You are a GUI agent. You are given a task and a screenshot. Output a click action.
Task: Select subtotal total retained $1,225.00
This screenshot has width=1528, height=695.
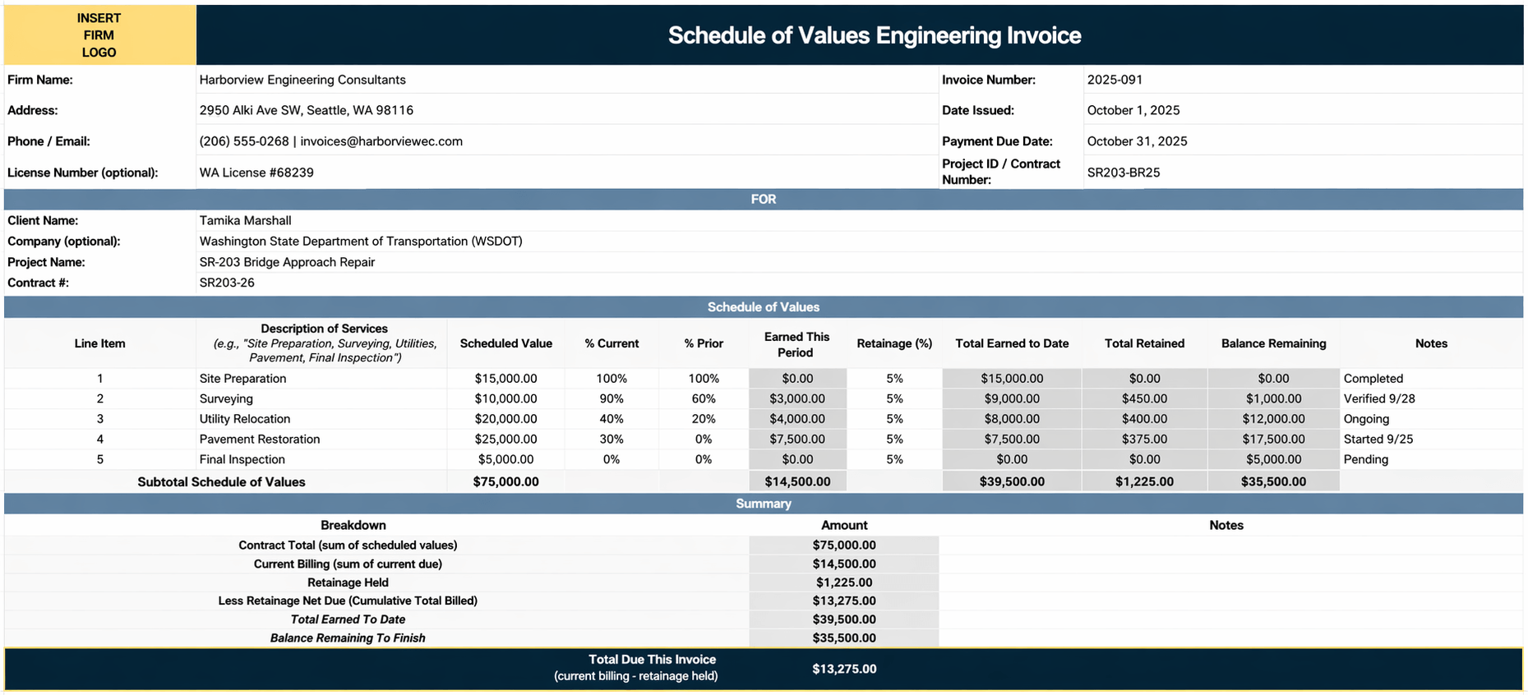click(x=1144, y=482)
